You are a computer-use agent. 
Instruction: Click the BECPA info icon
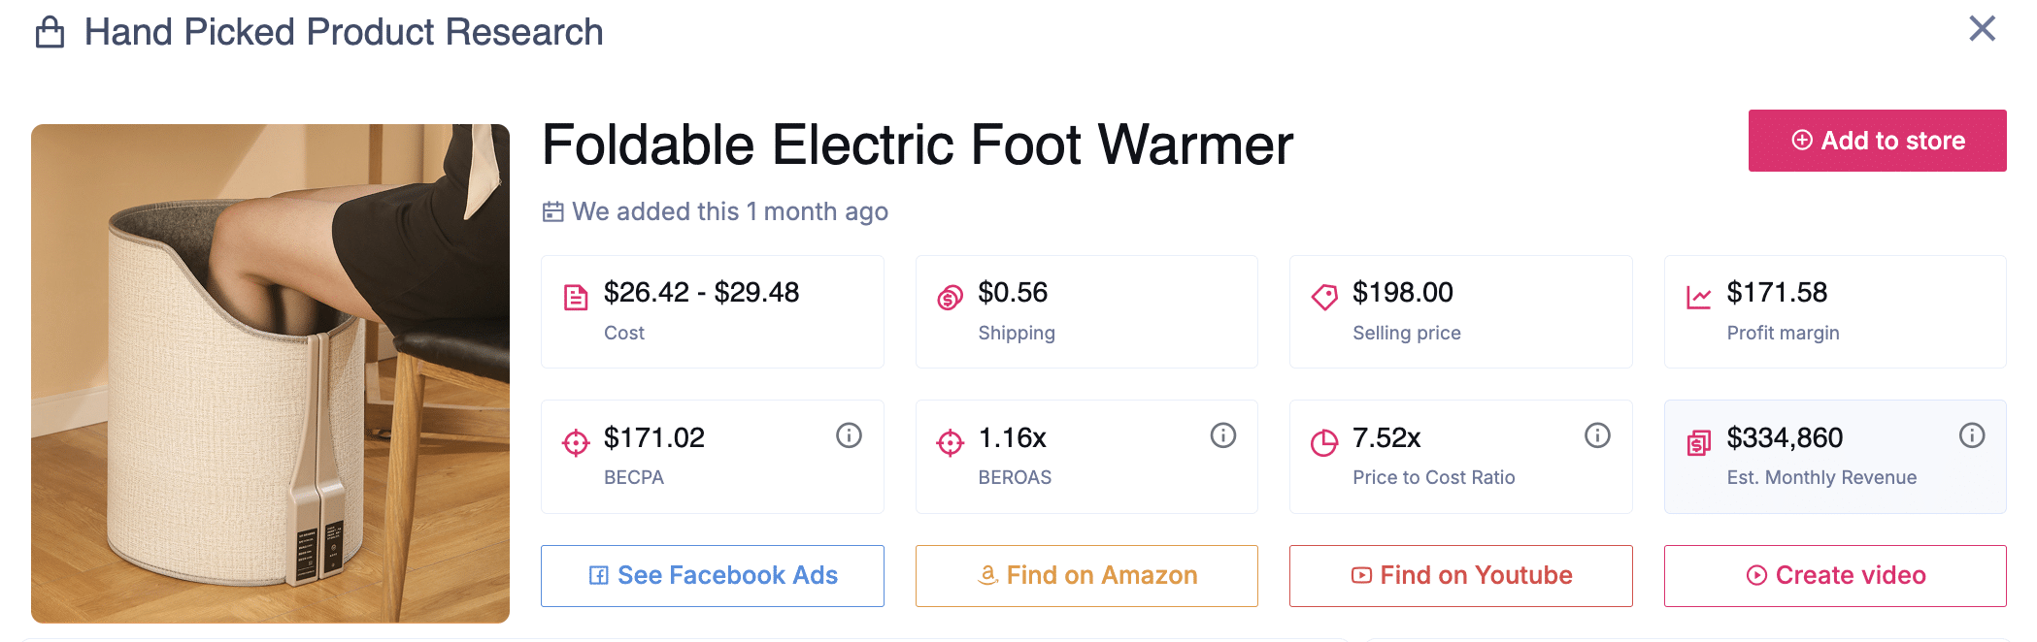[849, 435]
